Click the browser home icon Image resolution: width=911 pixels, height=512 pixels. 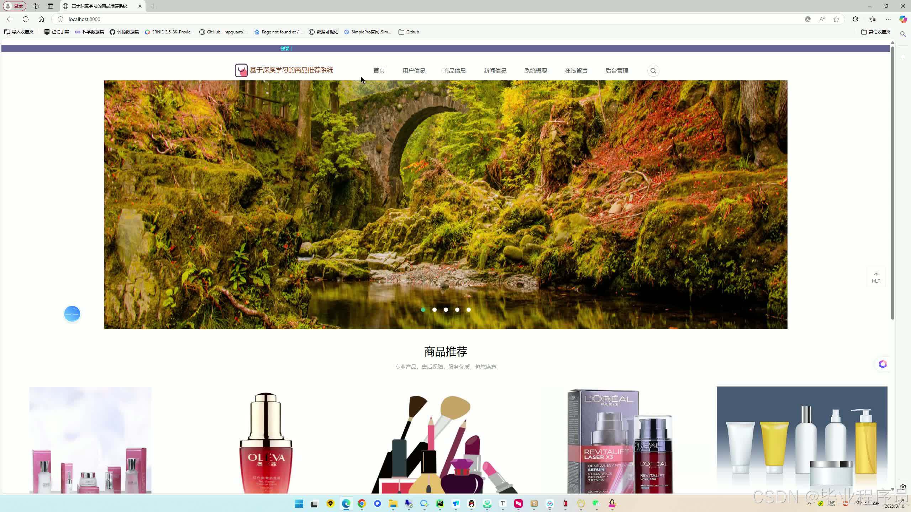(x=41, y=19)
